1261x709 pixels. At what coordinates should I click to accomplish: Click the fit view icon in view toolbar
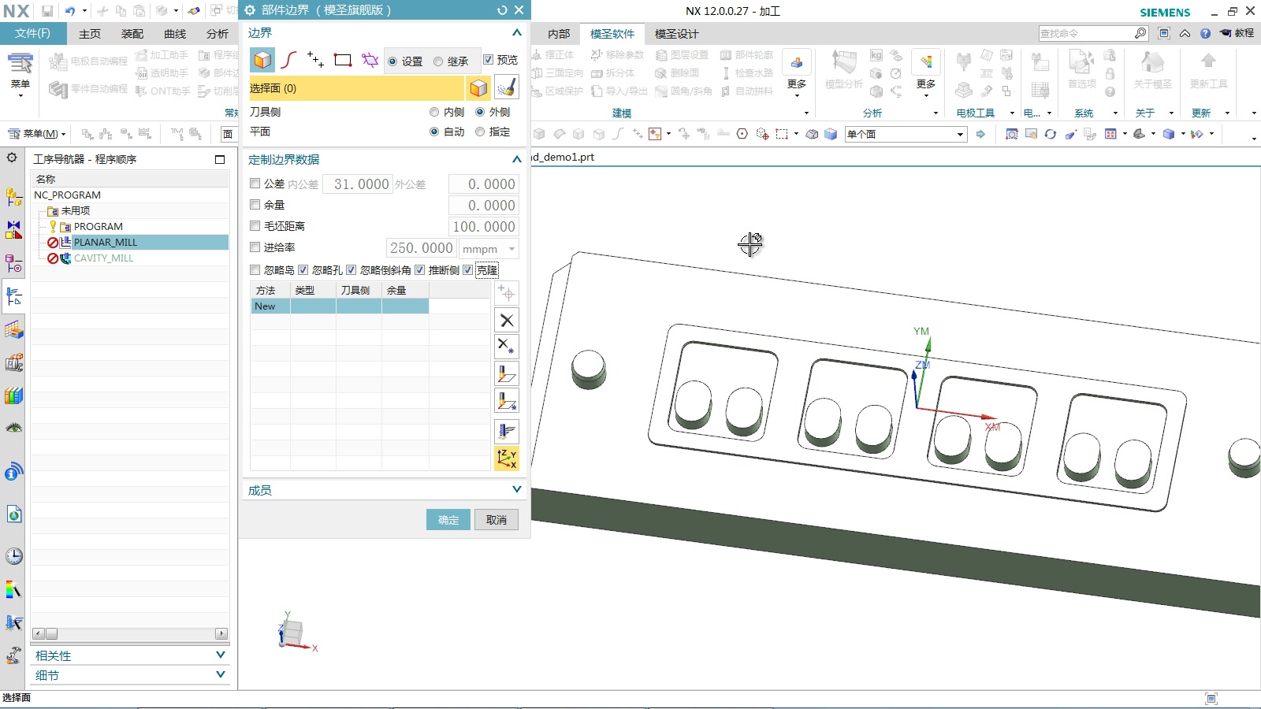click(1012, 134)
